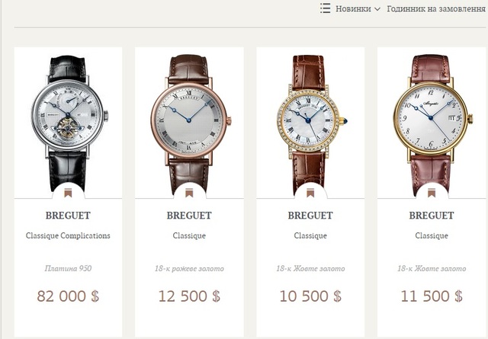Bookmark the 18-k rose gold Classique watch
Image resolution: width=488 pixels, height=339 pixels.
(x=189, y=193)
